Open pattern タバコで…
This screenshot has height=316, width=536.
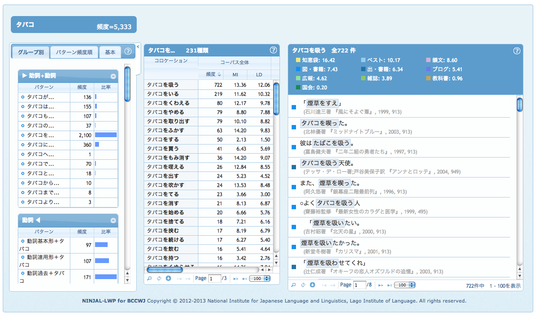coord(40,164)
